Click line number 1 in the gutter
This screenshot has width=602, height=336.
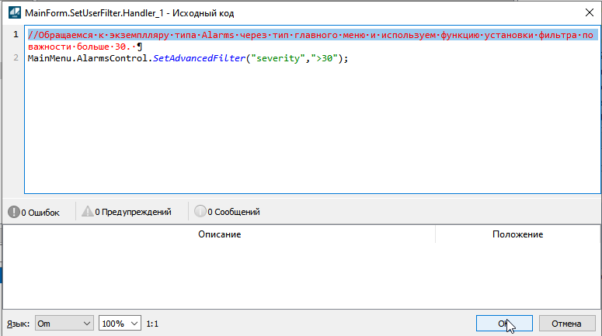tap(15, 36)
